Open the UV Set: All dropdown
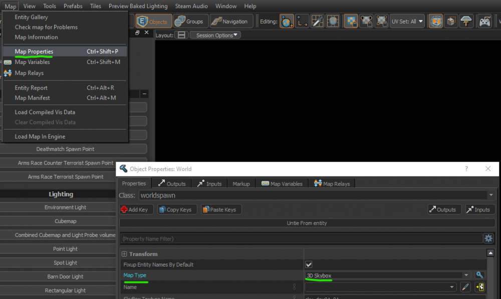This screenshot has width=501, height=299. click(x=407, y=21)
